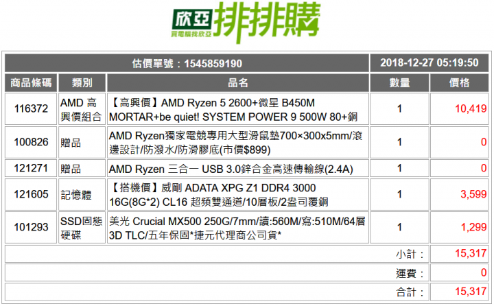Select quote number 估價單號：1545859190
The height and width of the screenshot is (306, 494).
click(187, 64)
